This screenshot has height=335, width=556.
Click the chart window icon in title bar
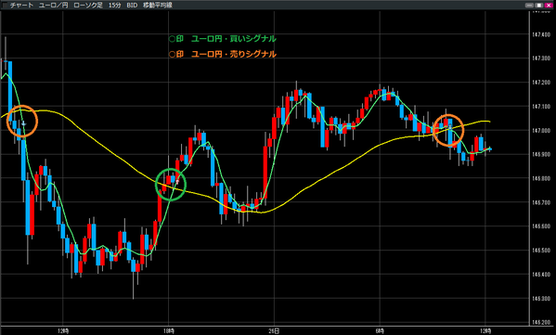pyautogui.click(x=5, y=5)
